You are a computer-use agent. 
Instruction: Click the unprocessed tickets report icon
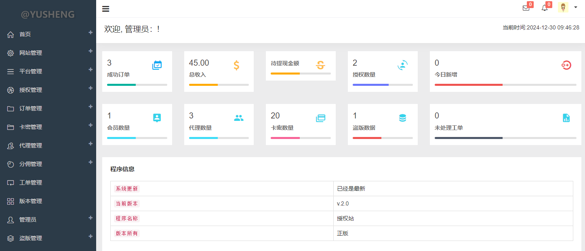pos(566,118)
